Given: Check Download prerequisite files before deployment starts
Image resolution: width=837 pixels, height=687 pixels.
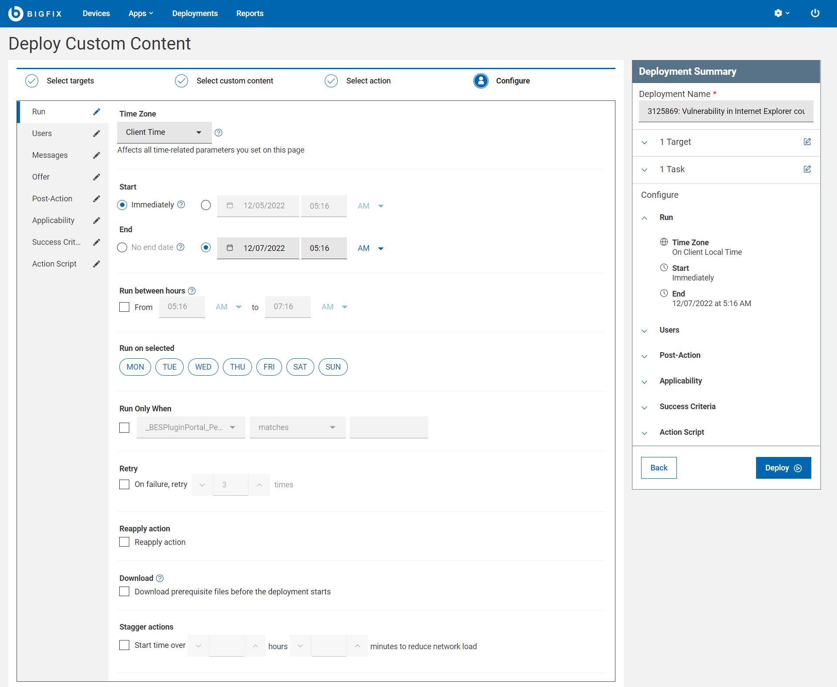Looking at the screenshot, I should (x=124, y=591).
